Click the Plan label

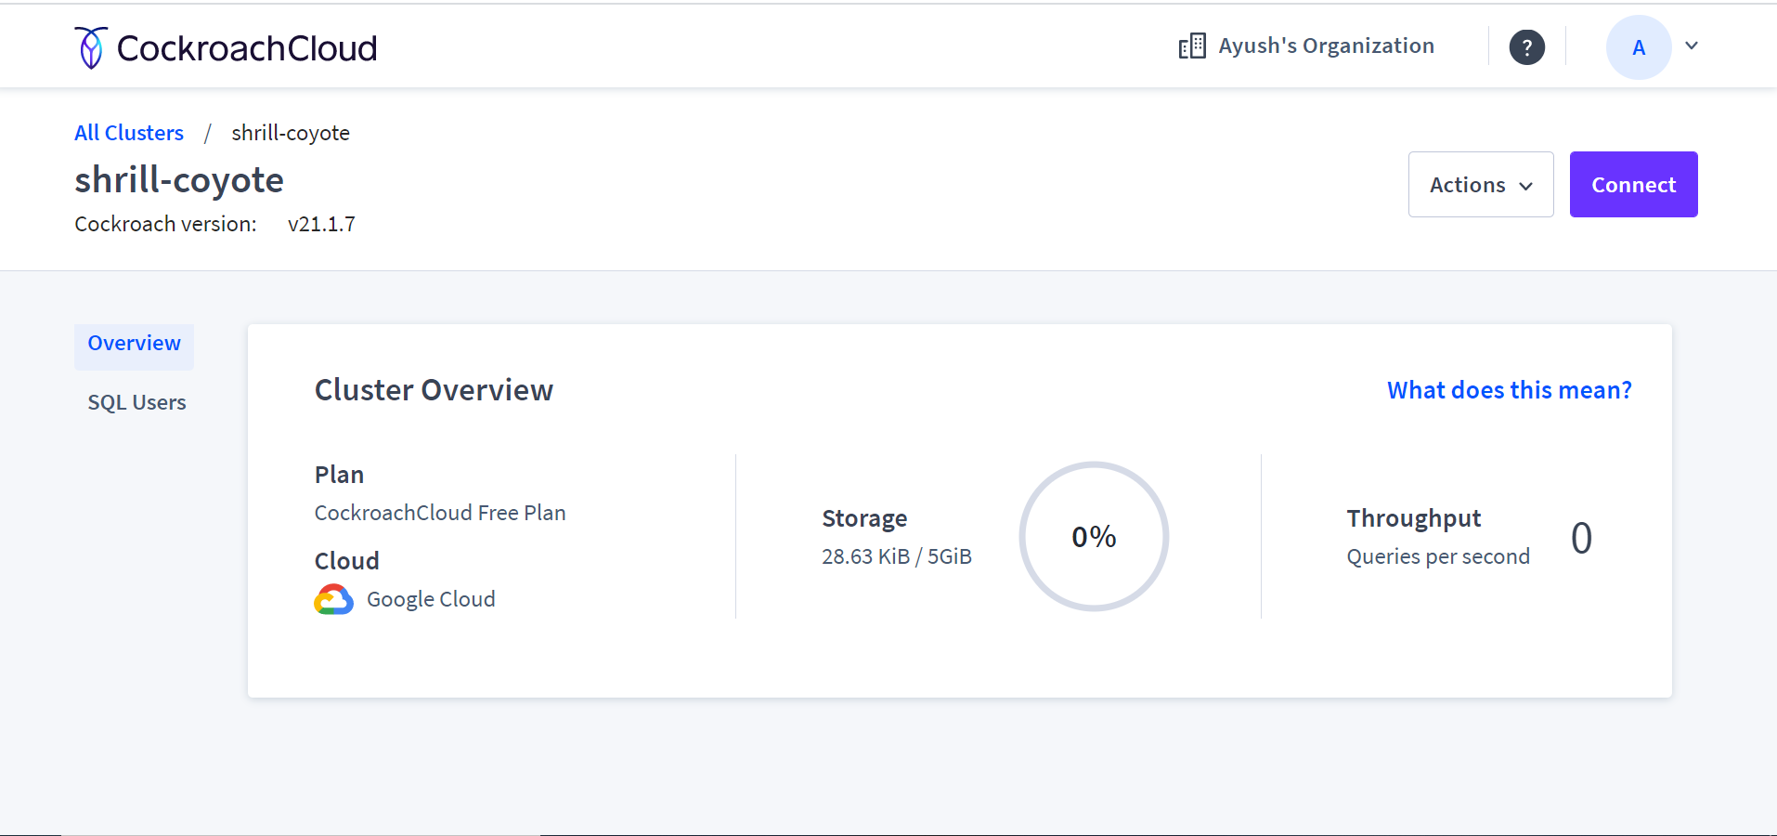339,475
